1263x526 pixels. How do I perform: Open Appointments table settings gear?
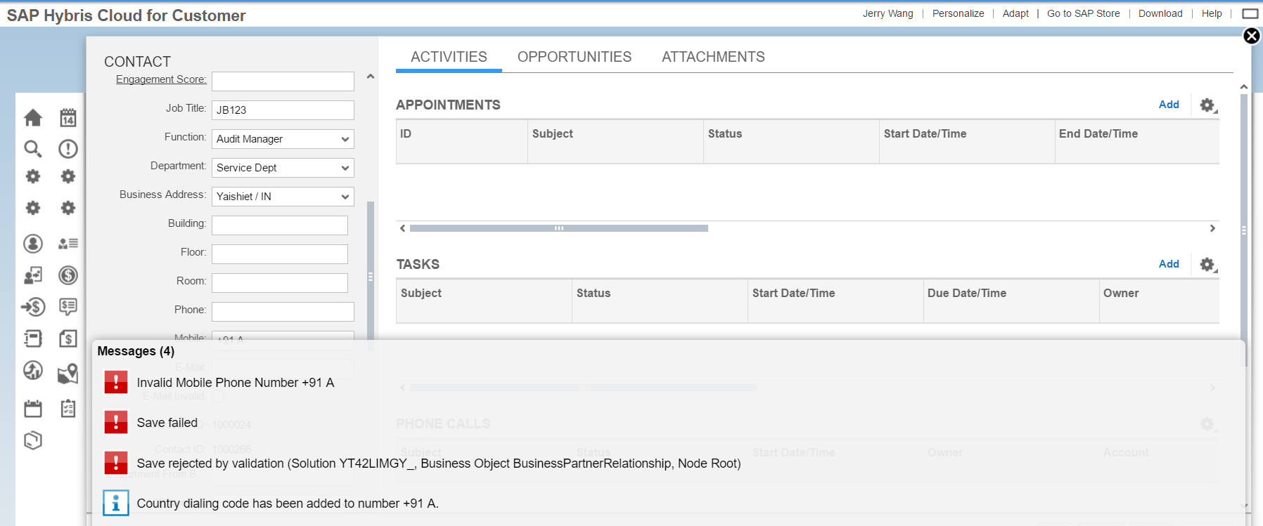[x=1207, y=105]
